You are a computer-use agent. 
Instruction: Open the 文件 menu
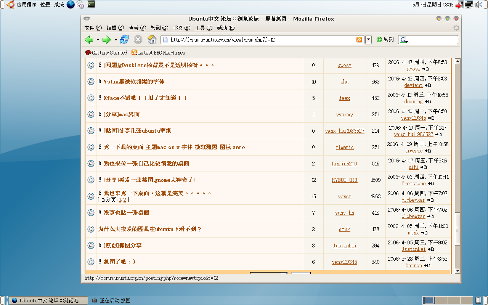[93, 28]
